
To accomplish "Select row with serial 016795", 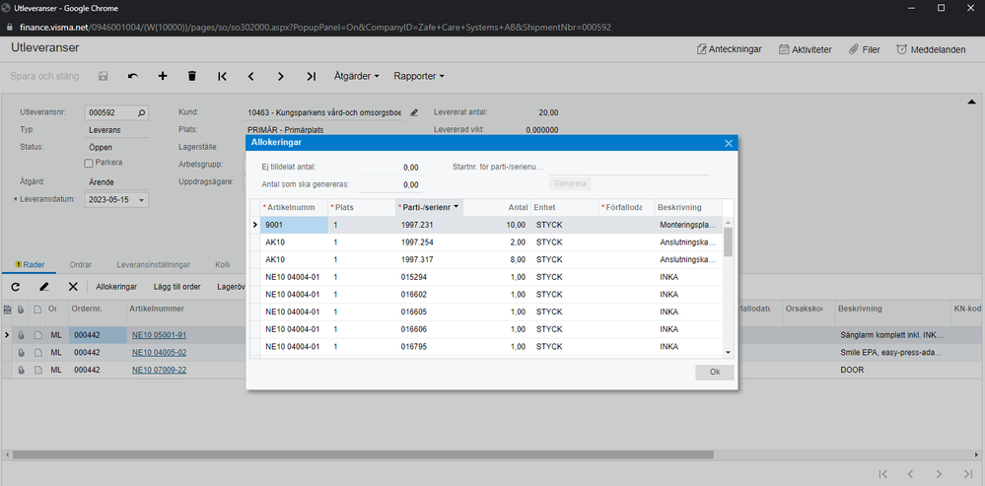I will click(x=484, y=347).
